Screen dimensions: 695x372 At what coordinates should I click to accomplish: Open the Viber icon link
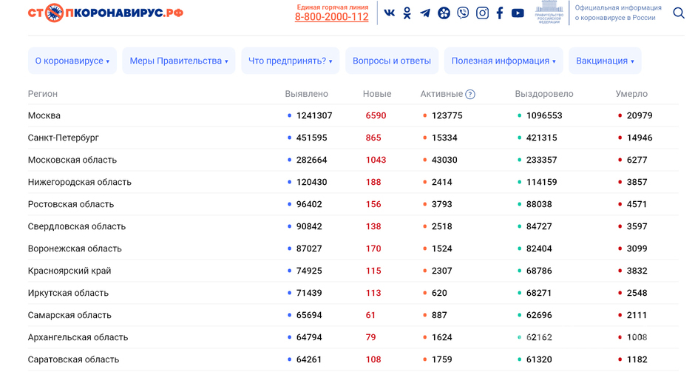(463, 13)
